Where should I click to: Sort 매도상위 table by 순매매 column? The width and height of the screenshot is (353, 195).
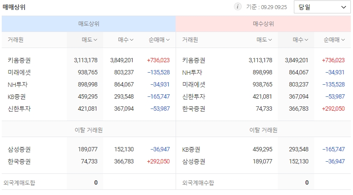[x=159, y=40]
